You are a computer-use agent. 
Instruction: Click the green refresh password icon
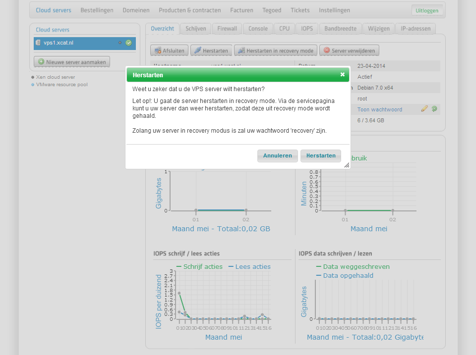point(434,109)
